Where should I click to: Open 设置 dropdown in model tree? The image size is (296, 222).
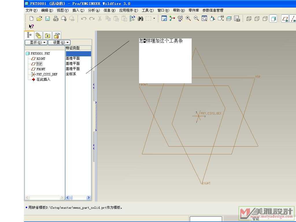coord(59,42)
